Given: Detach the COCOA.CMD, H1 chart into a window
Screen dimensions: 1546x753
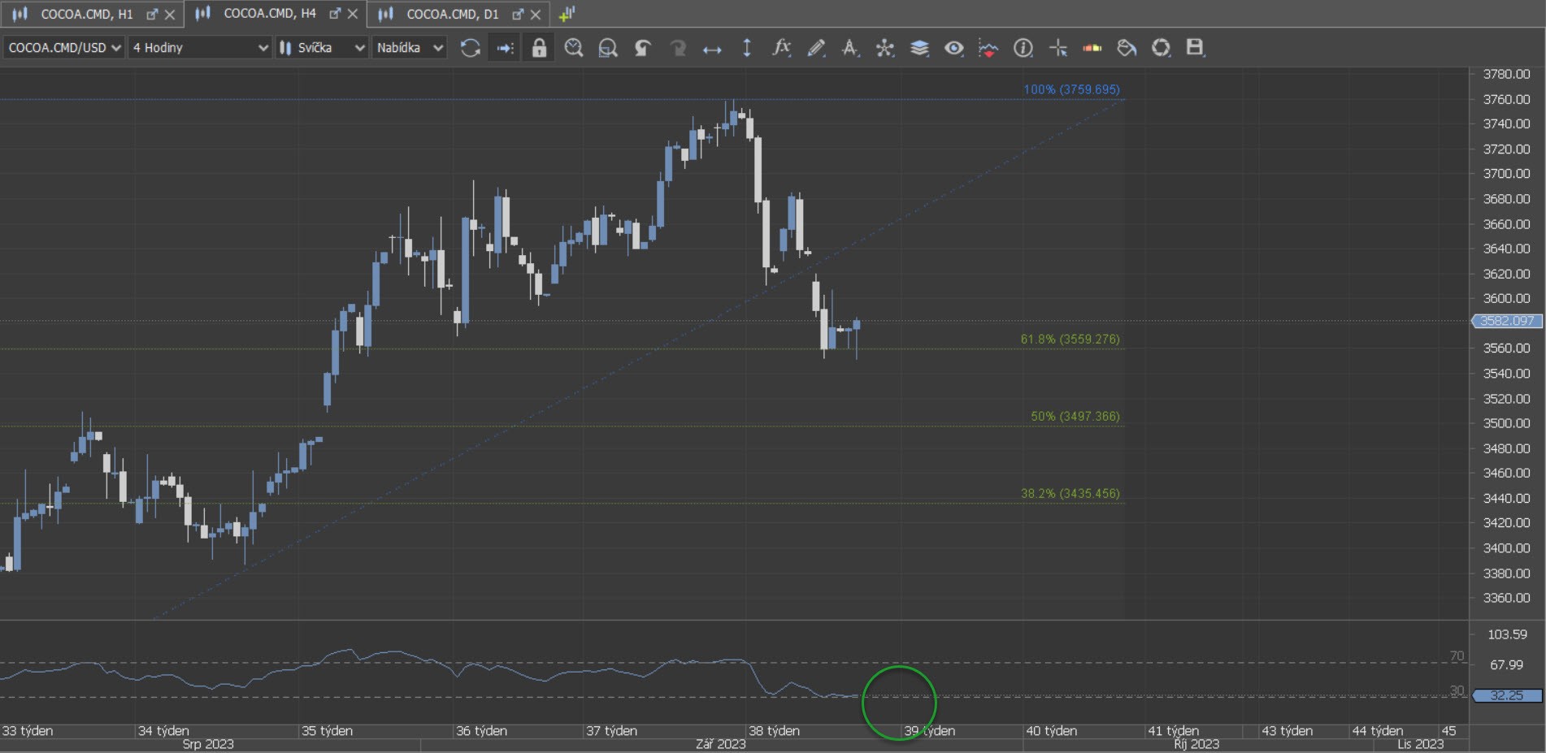Looking at the screenshot, I should click(152, 15).
